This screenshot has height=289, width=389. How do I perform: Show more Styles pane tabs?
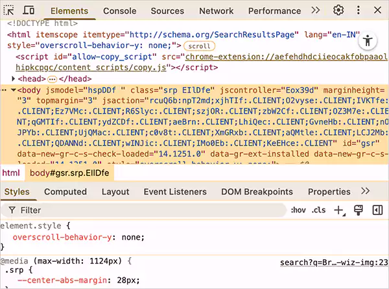pyautogui.click(x=366, y=192)
